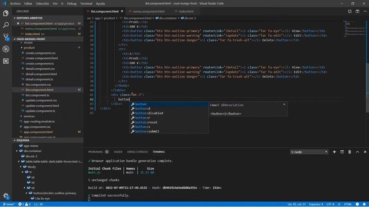Change indentation via Espacios: 4

(316, 204)
